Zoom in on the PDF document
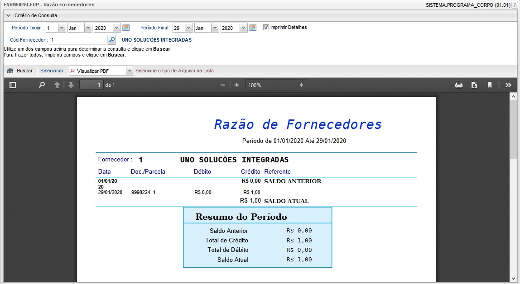520x284 pixels. pyautogui.click(x=236, y=85)
